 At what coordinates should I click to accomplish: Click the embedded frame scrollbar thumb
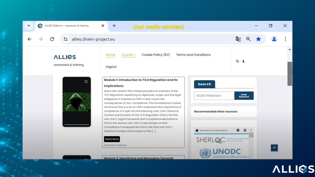pyautogui.click(x=251, y=135)
